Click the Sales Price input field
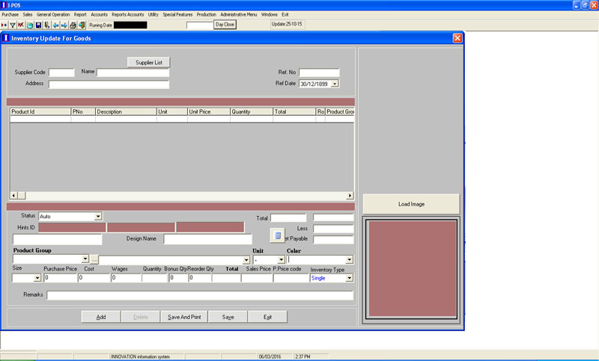Screen dimensions: 599x361 click(x=257, y=278)
